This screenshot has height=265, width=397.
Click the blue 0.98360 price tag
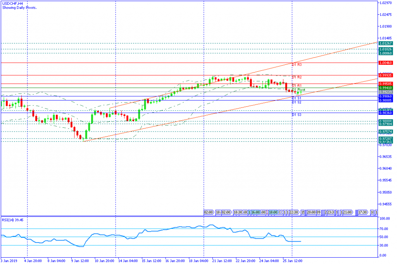[385, 113]
